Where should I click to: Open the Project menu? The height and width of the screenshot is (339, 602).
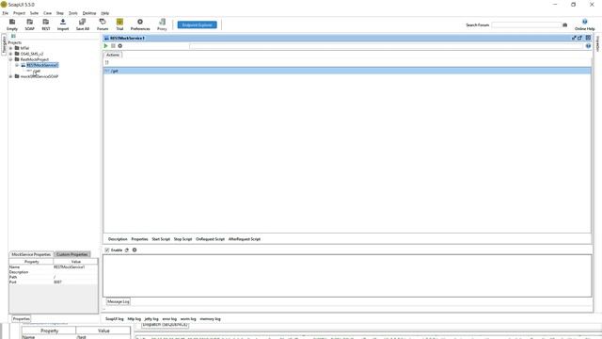(x=19, y=13)
